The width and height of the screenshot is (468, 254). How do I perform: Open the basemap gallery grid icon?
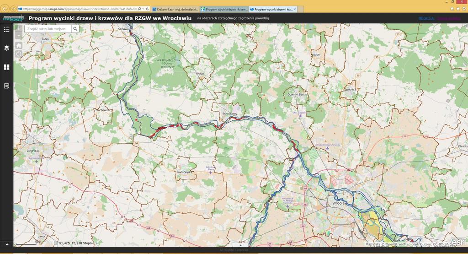point(6,67)
